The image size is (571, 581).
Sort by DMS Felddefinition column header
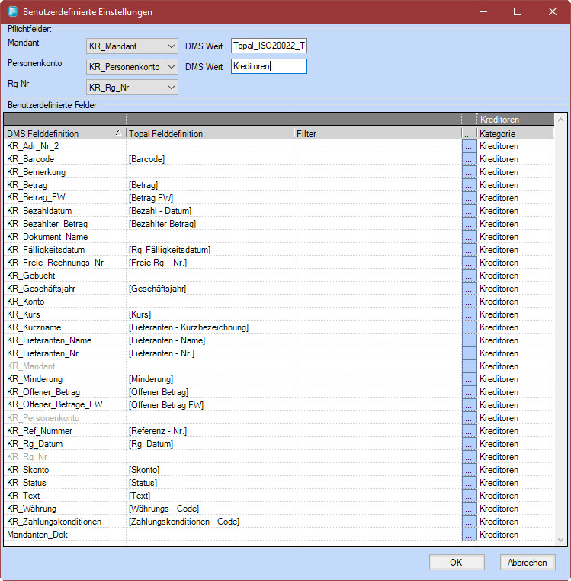click(64, 133)
